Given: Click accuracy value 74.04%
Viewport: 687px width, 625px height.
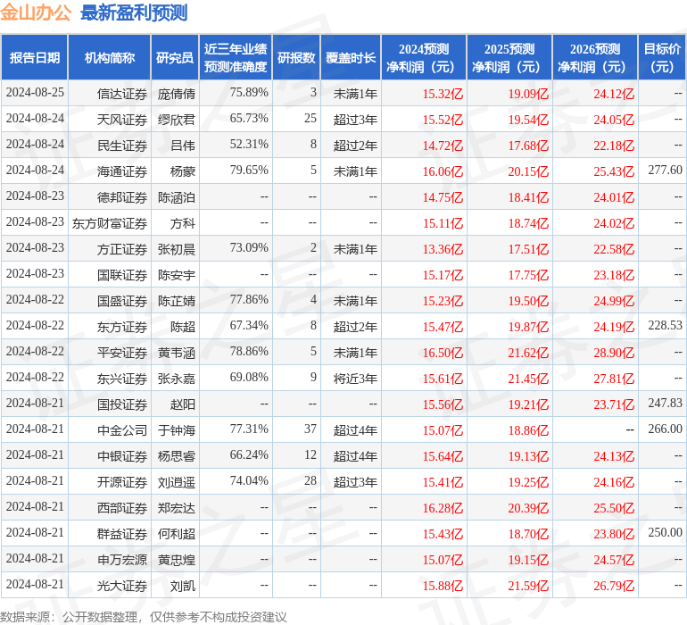Looking at the screenshot, I should click(249, 480).
